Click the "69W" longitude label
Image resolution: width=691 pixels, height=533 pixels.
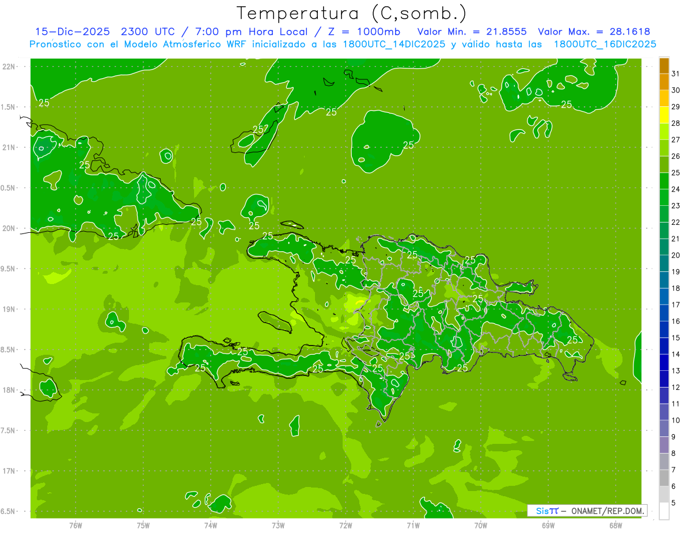point(548,525)
